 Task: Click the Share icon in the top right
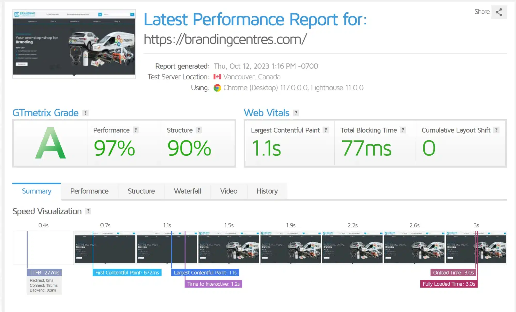499,12
